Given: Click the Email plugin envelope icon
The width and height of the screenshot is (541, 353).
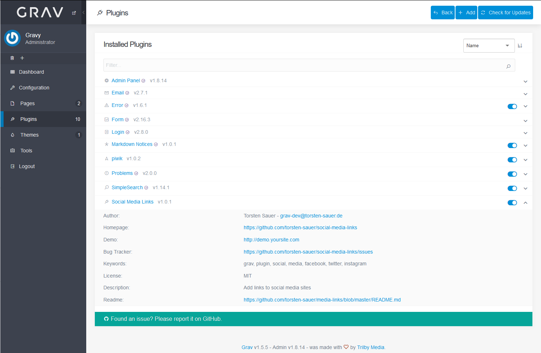Looking at the screenshot, I should [107, 93].
